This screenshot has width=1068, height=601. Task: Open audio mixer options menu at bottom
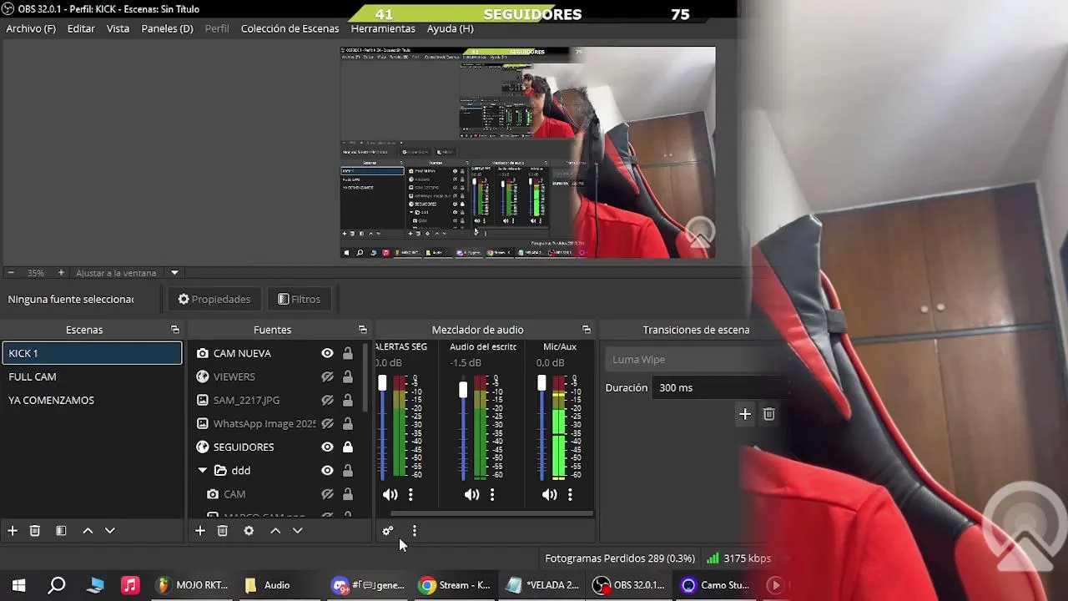pyautogui.click(x=415, y=531)
